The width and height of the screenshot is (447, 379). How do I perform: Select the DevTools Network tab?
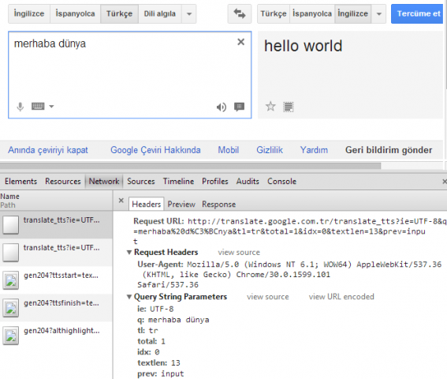(x=104, y=182)
